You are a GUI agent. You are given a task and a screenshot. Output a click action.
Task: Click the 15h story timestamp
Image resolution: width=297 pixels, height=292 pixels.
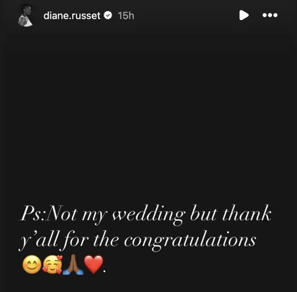tap(126, 15)
